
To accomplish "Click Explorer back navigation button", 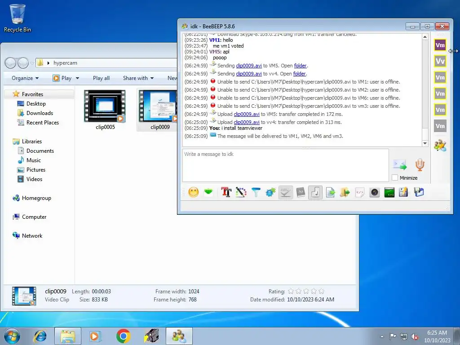I will pyautogui.click(x=11, y=63).
